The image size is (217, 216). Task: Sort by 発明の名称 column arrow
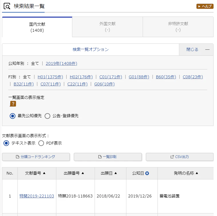point(197,173)
